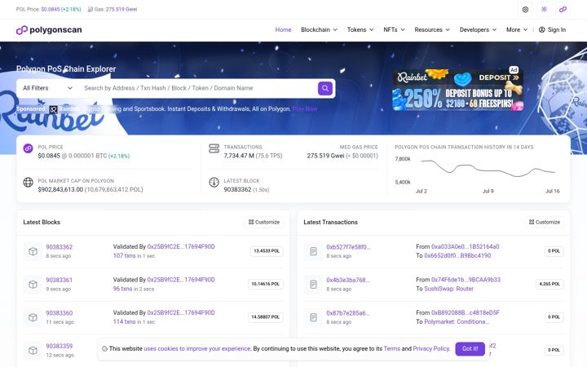587x367 pixels.
Task: Click the polygonscan logo
Action: coord(49,30)
